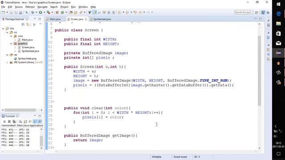Click the Console vertical scrollbar thumb

coord(41,141)
